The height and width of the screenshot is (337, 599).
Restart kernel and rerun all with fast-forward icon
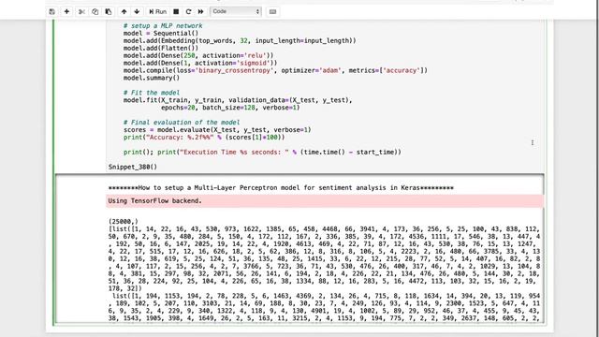point(200,12)
